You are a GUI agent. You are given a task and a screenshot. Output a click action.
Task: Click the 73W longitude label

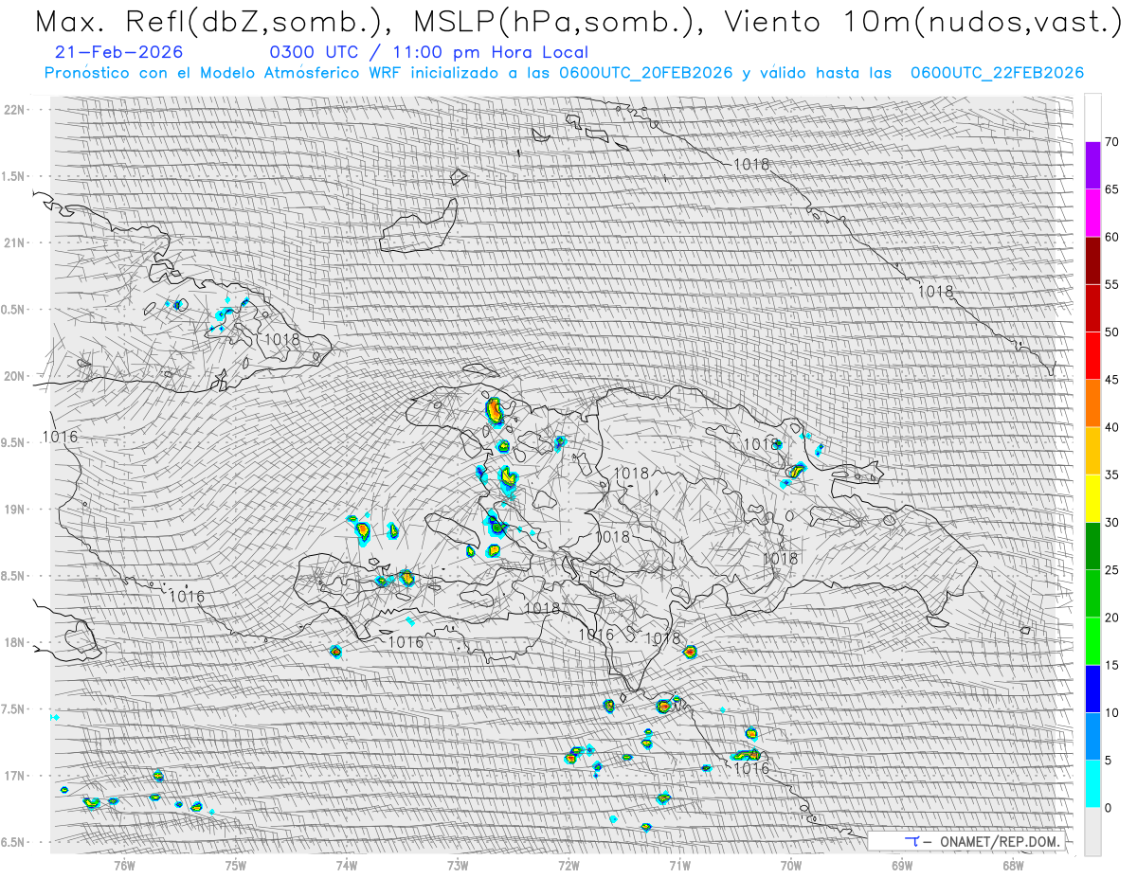[x=458, y=865]
